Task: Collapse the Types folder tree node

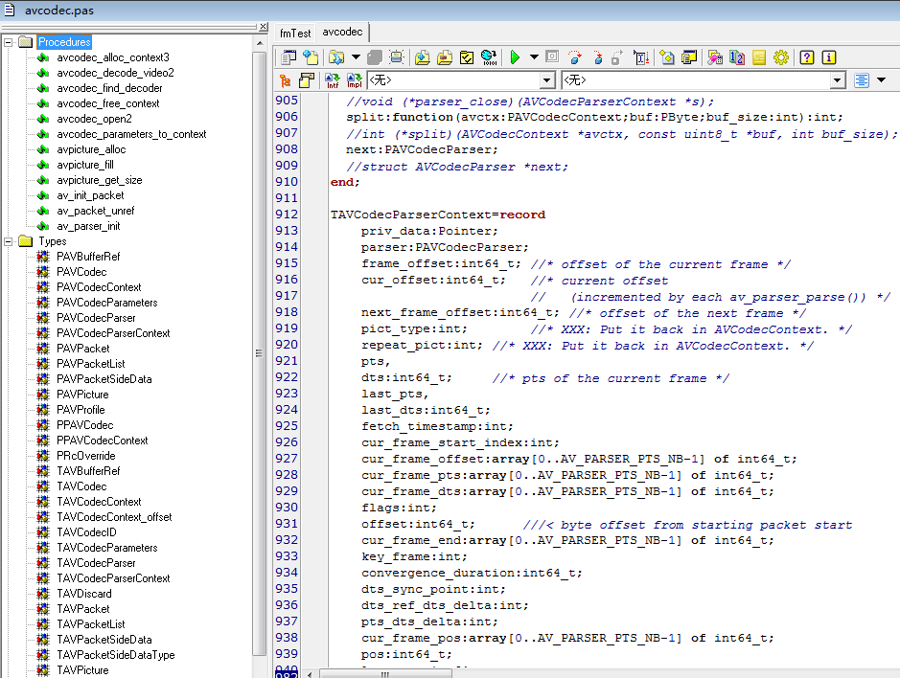Action: point(8,241)
